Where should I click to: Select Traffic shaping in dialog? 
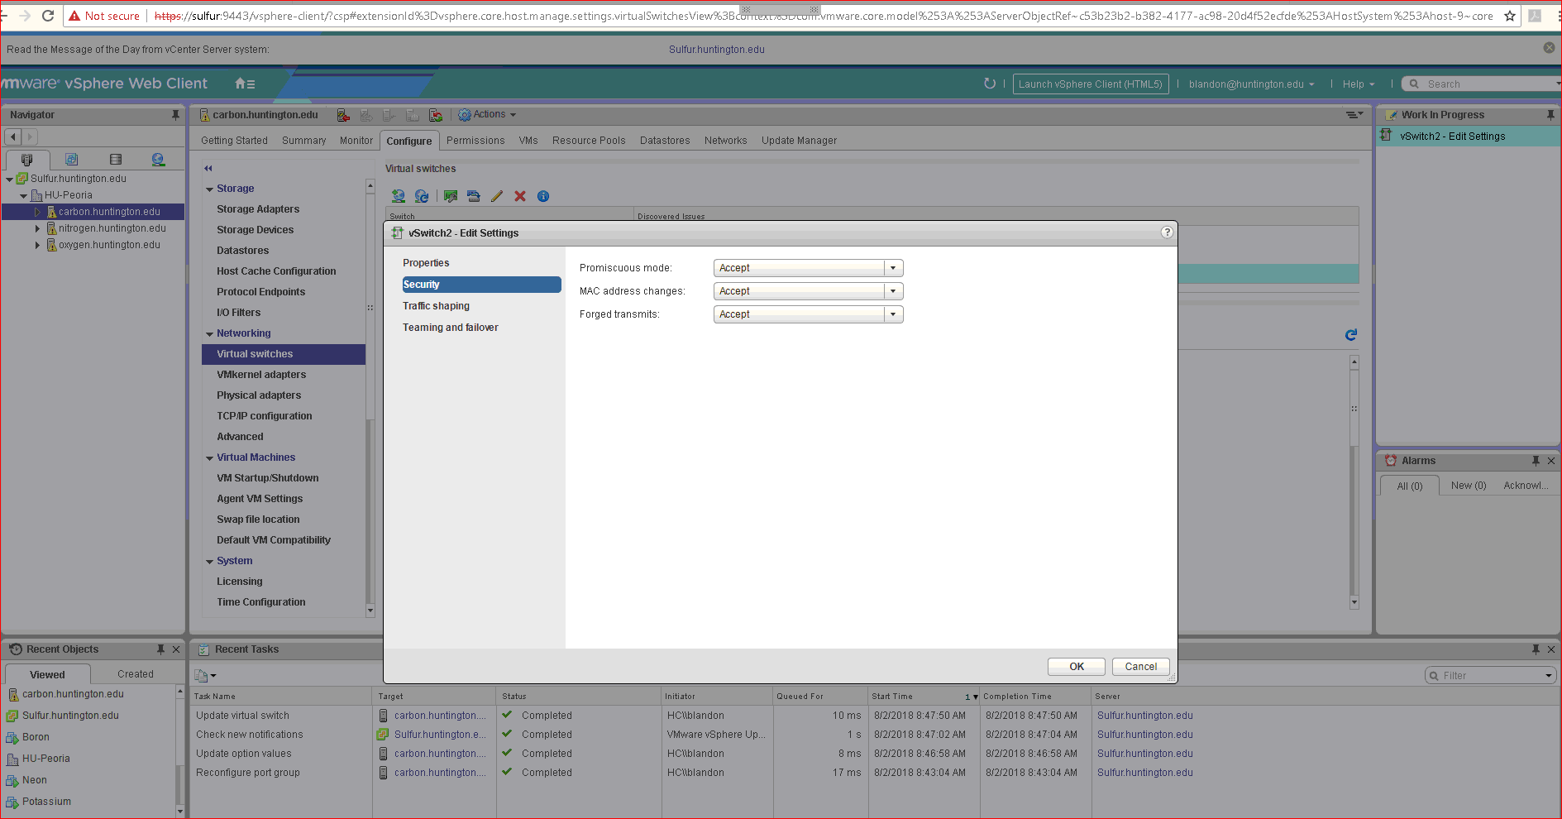(436, 306)
